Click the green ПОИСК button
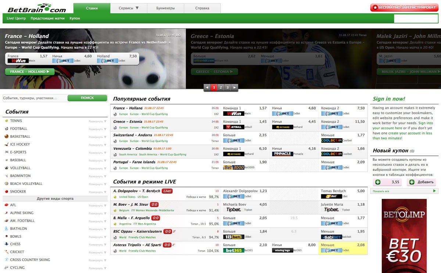The image size is (441, 273). click(87, 98)
